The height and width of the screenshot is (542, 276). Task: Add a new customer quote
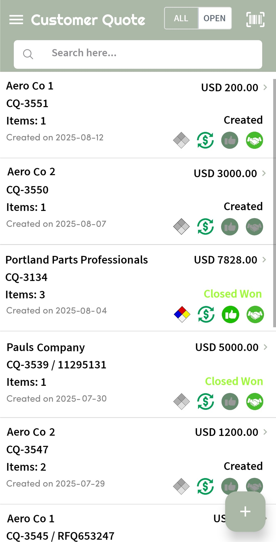coord(245,511)
